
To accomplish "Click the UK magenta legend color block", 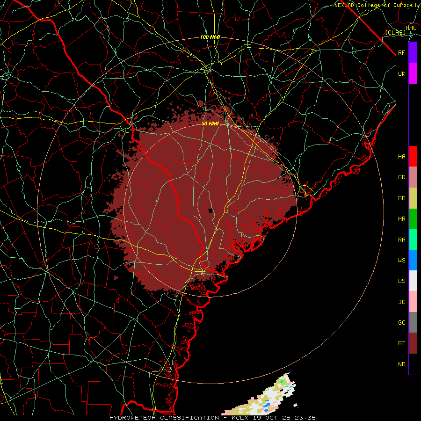I will click(413, 73).
